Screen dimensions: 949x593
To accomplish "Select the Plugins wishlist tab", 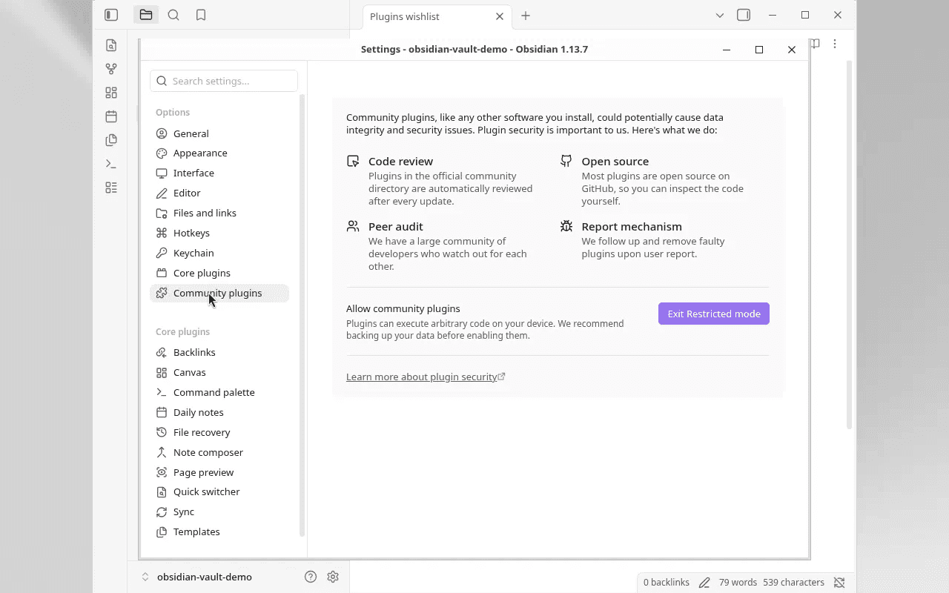I will [437, 16].
